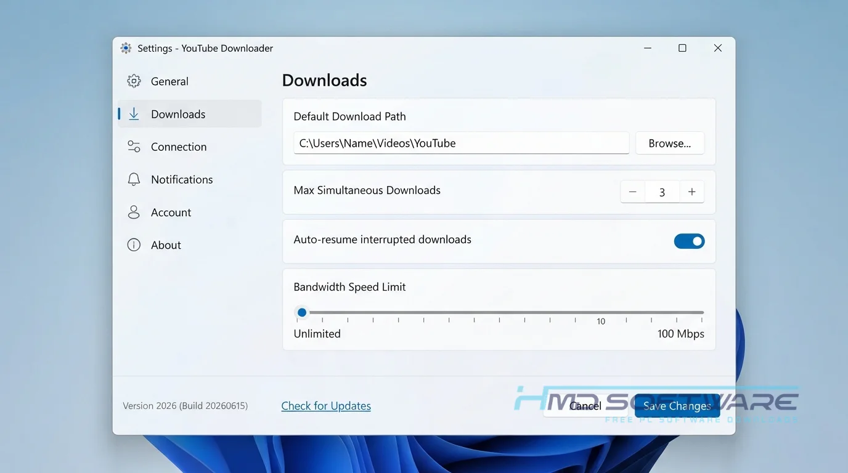The image size is (848, 473).
Task: Click the bandwidth slider thumb
Action: coord(302,312)
